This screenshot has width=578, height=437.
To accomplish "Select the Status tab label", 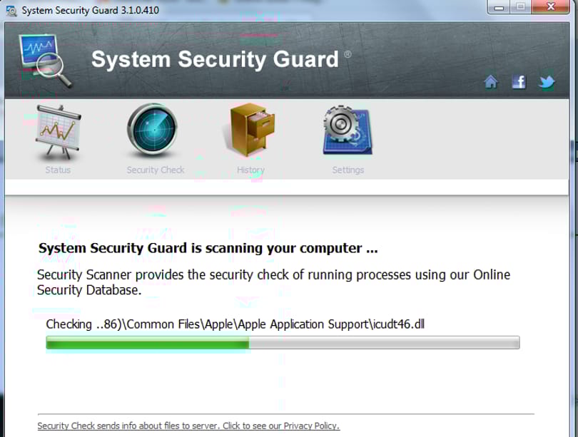I will [x=58, y=170].
